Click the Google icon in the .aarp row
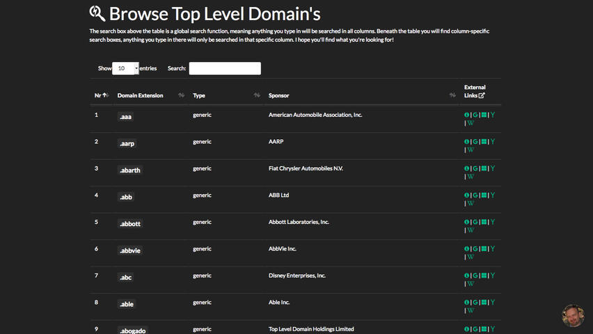The image size is (593, 334). click(x=475, y=141)
